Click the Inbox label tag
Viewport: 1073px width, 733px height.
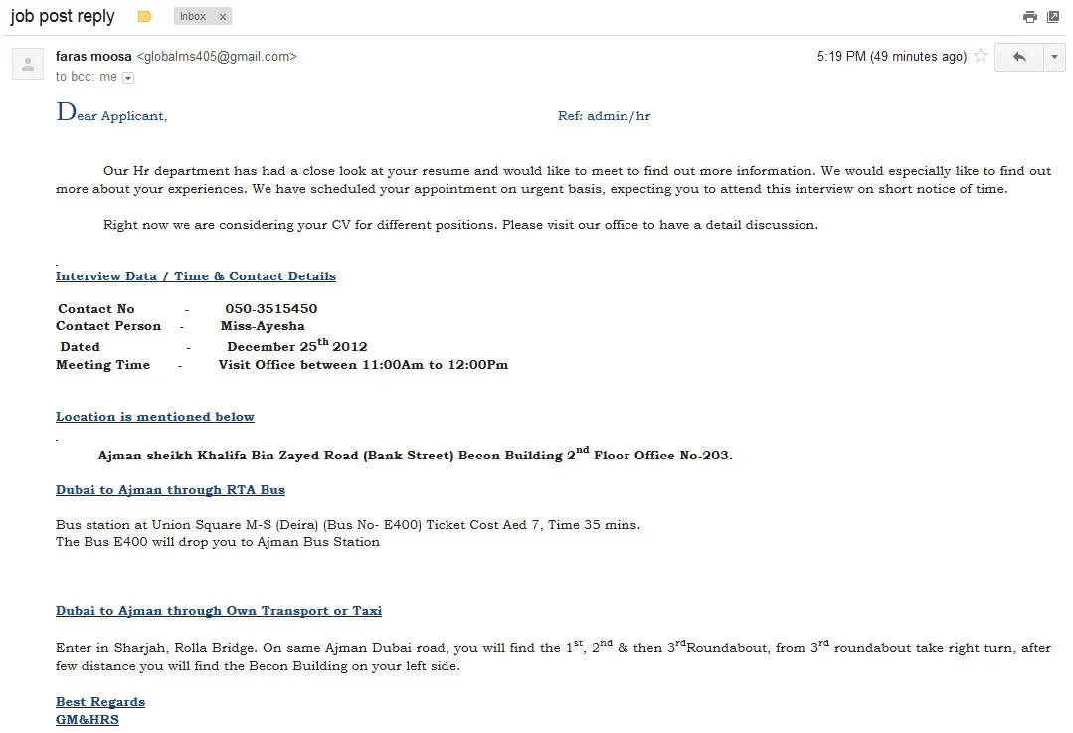[193, 17]
